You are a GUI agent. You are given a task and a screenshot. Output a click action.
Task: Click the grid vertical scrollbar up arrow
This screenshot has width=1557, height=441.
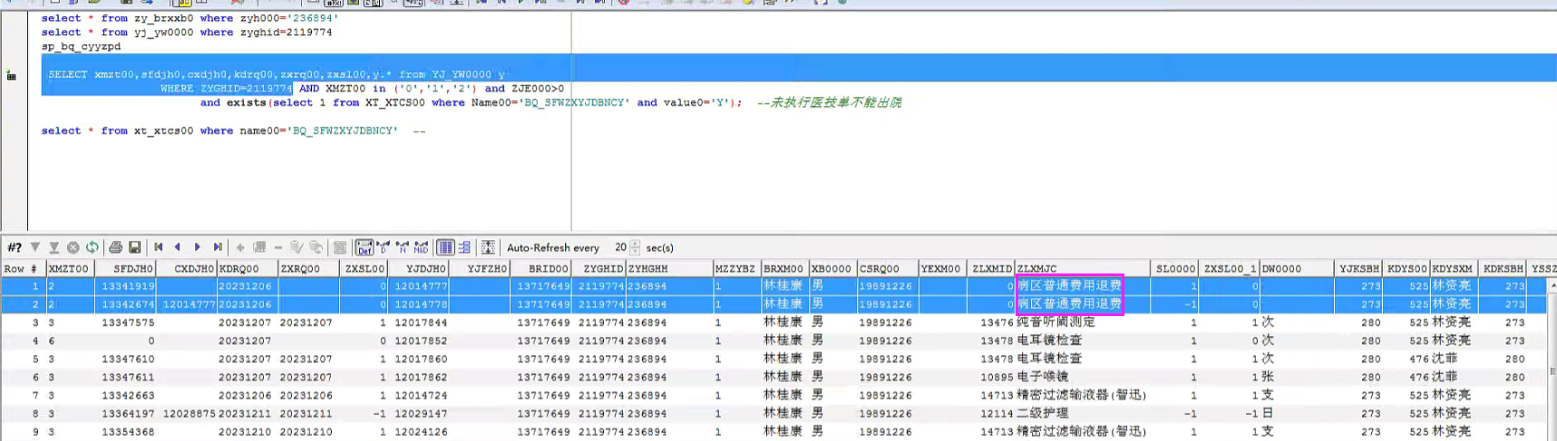click(1552, 285)
